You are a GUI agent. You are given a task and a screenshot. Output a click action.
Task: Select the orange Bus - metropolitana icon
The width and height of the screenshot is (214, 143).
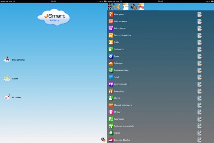[x=111, y=35]
